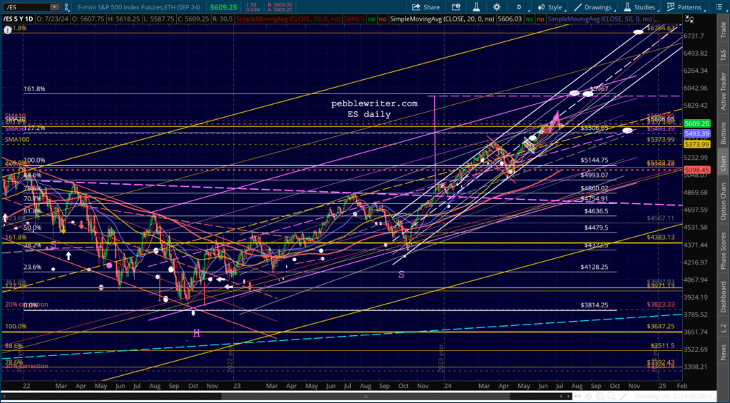Click the zoom out magnifier icon

click(x=611, y=397)
